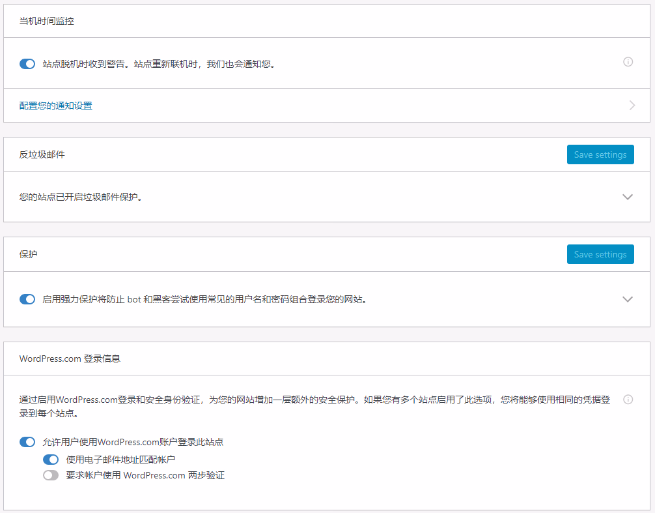Screen dimensions: 655x513
Task: Expand the 反垃圾邮件 settings chevron
Action: (628, 197)
